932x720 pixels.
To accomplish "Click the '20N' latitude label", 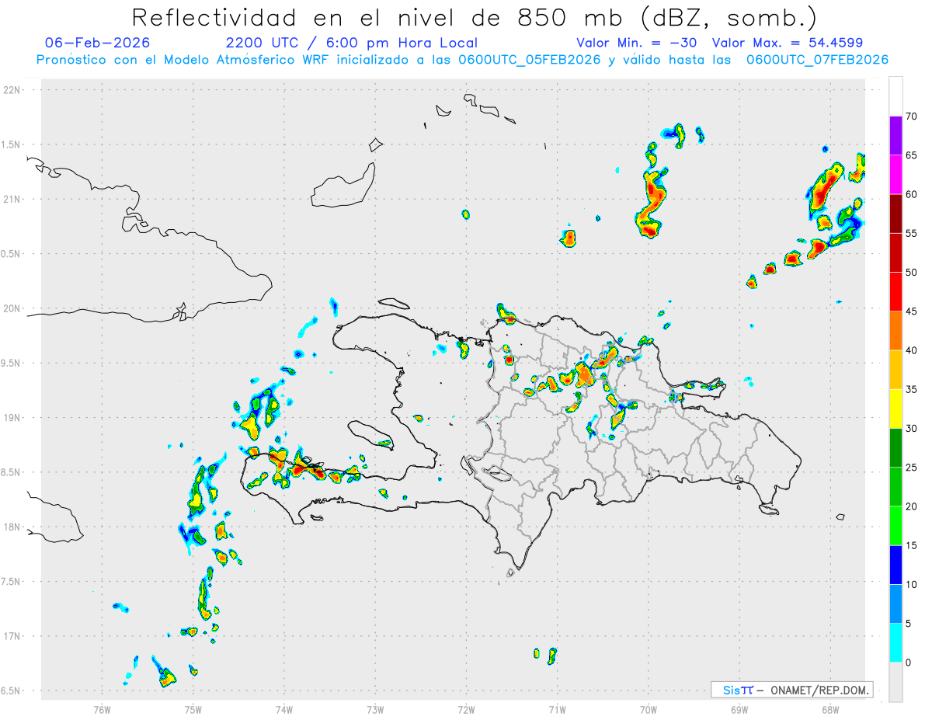I will [x=12, y=308].
